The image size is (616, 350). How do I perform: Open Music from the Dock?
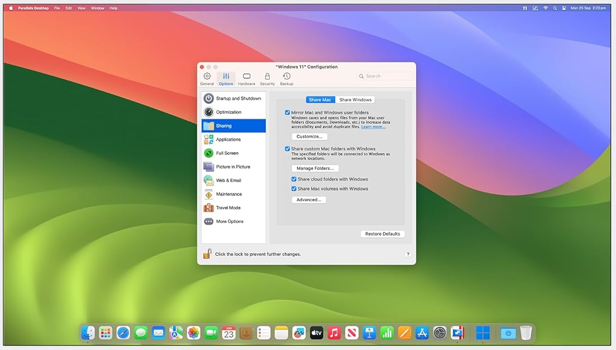pyautogui.click(x=334, y=333)
